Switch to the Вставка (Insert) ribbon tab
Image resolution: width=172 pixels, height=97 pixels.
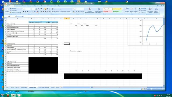pyautogui.click(x=17, y=6)
